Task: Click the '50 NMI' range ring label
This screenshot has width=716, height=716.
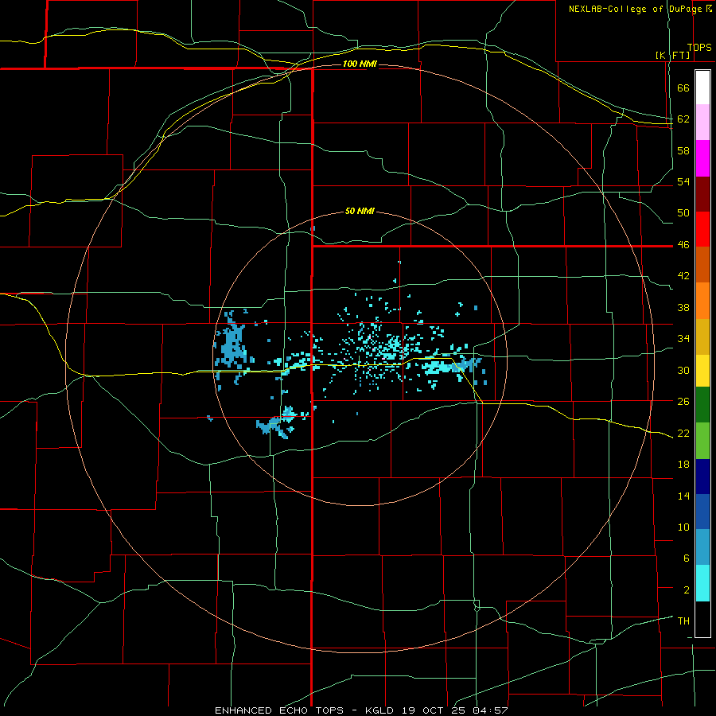Action: tap(360, 211)
